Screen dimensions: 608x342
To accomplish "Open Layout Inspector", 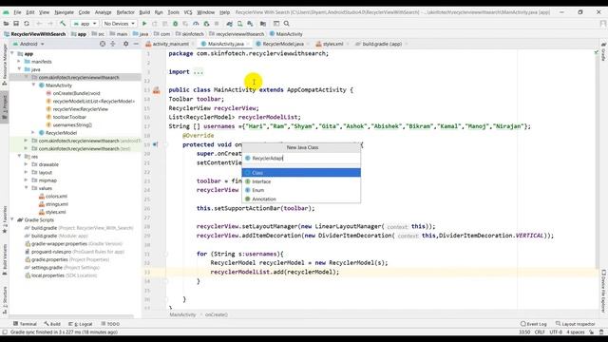I will [x=575, y=324].
